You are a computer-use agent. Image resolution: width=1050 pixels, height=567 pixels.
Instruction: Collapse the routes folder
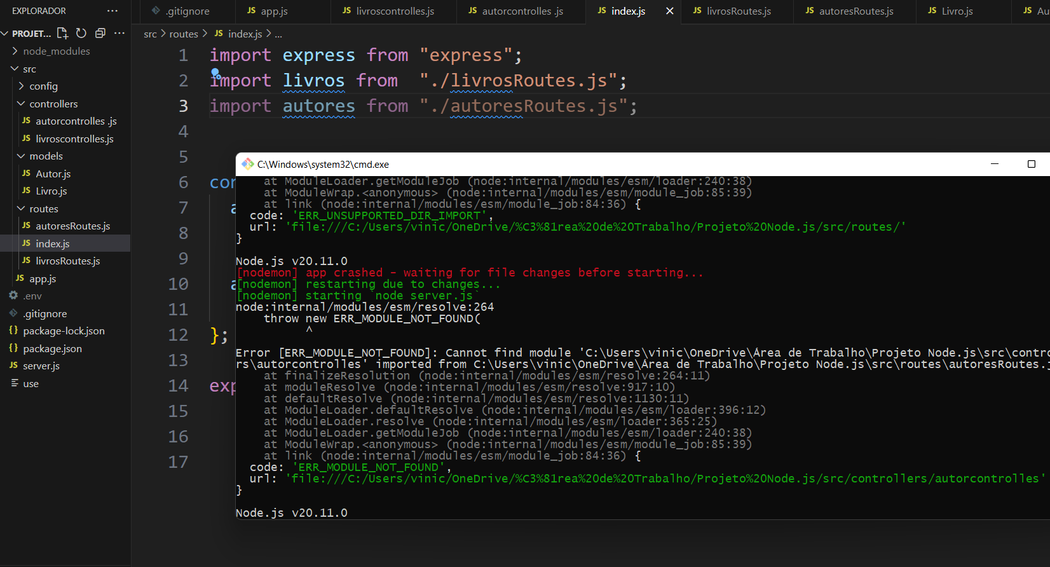click(65, 208)
